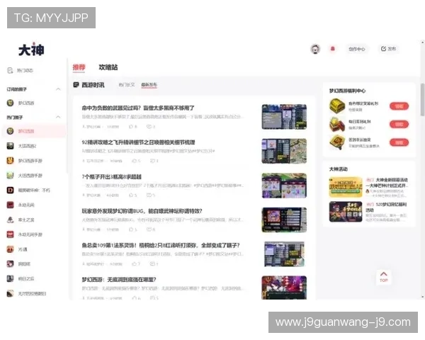Open the 大话西游2 circle
Image resolution: width=425 pixels, height=340 pixels.
[x=21, y=146]
